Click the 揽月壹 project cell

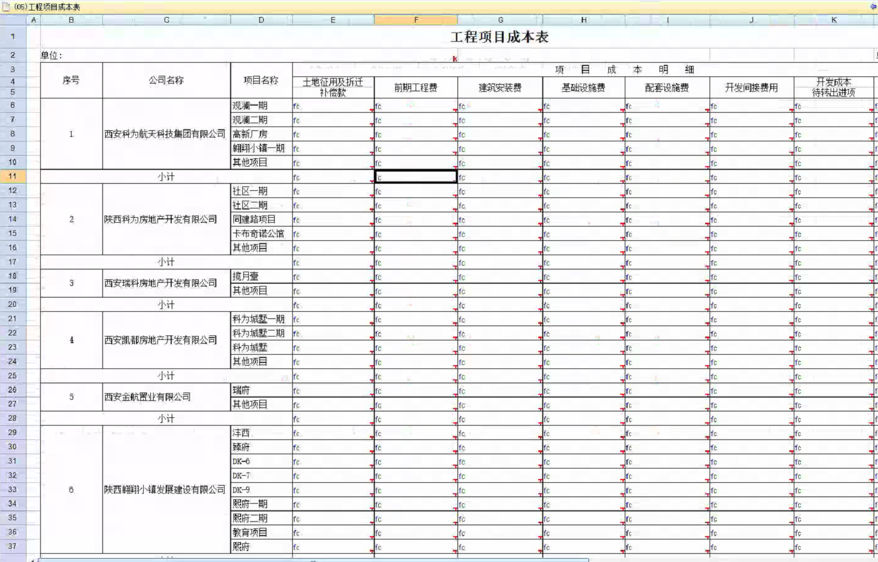(261, 276)
